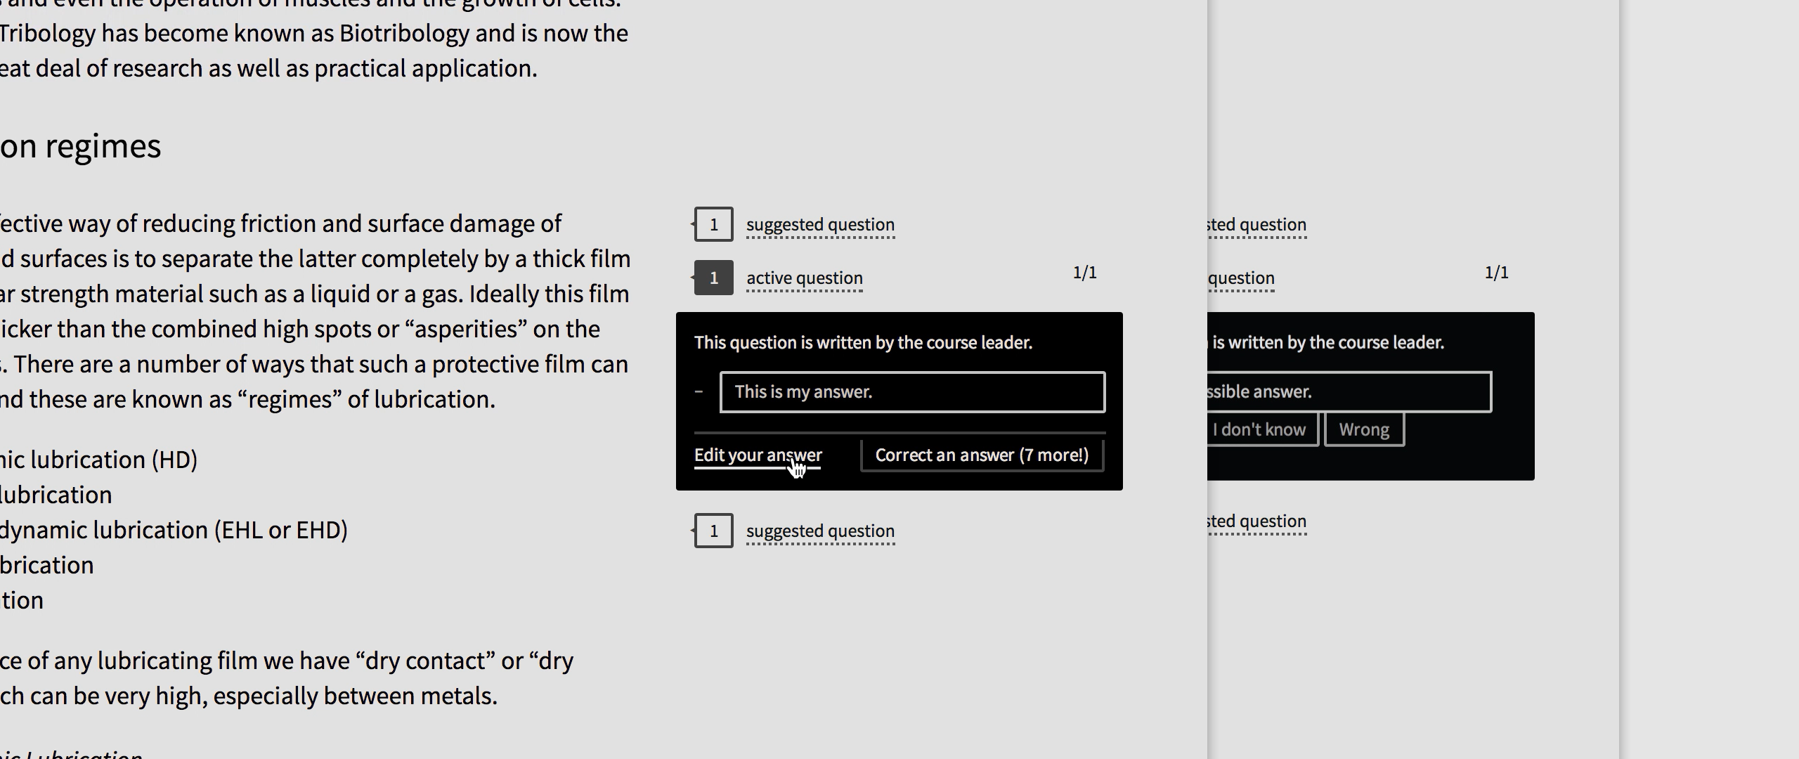Click the "1/1" counter on the right page

tap(1497, 273)
